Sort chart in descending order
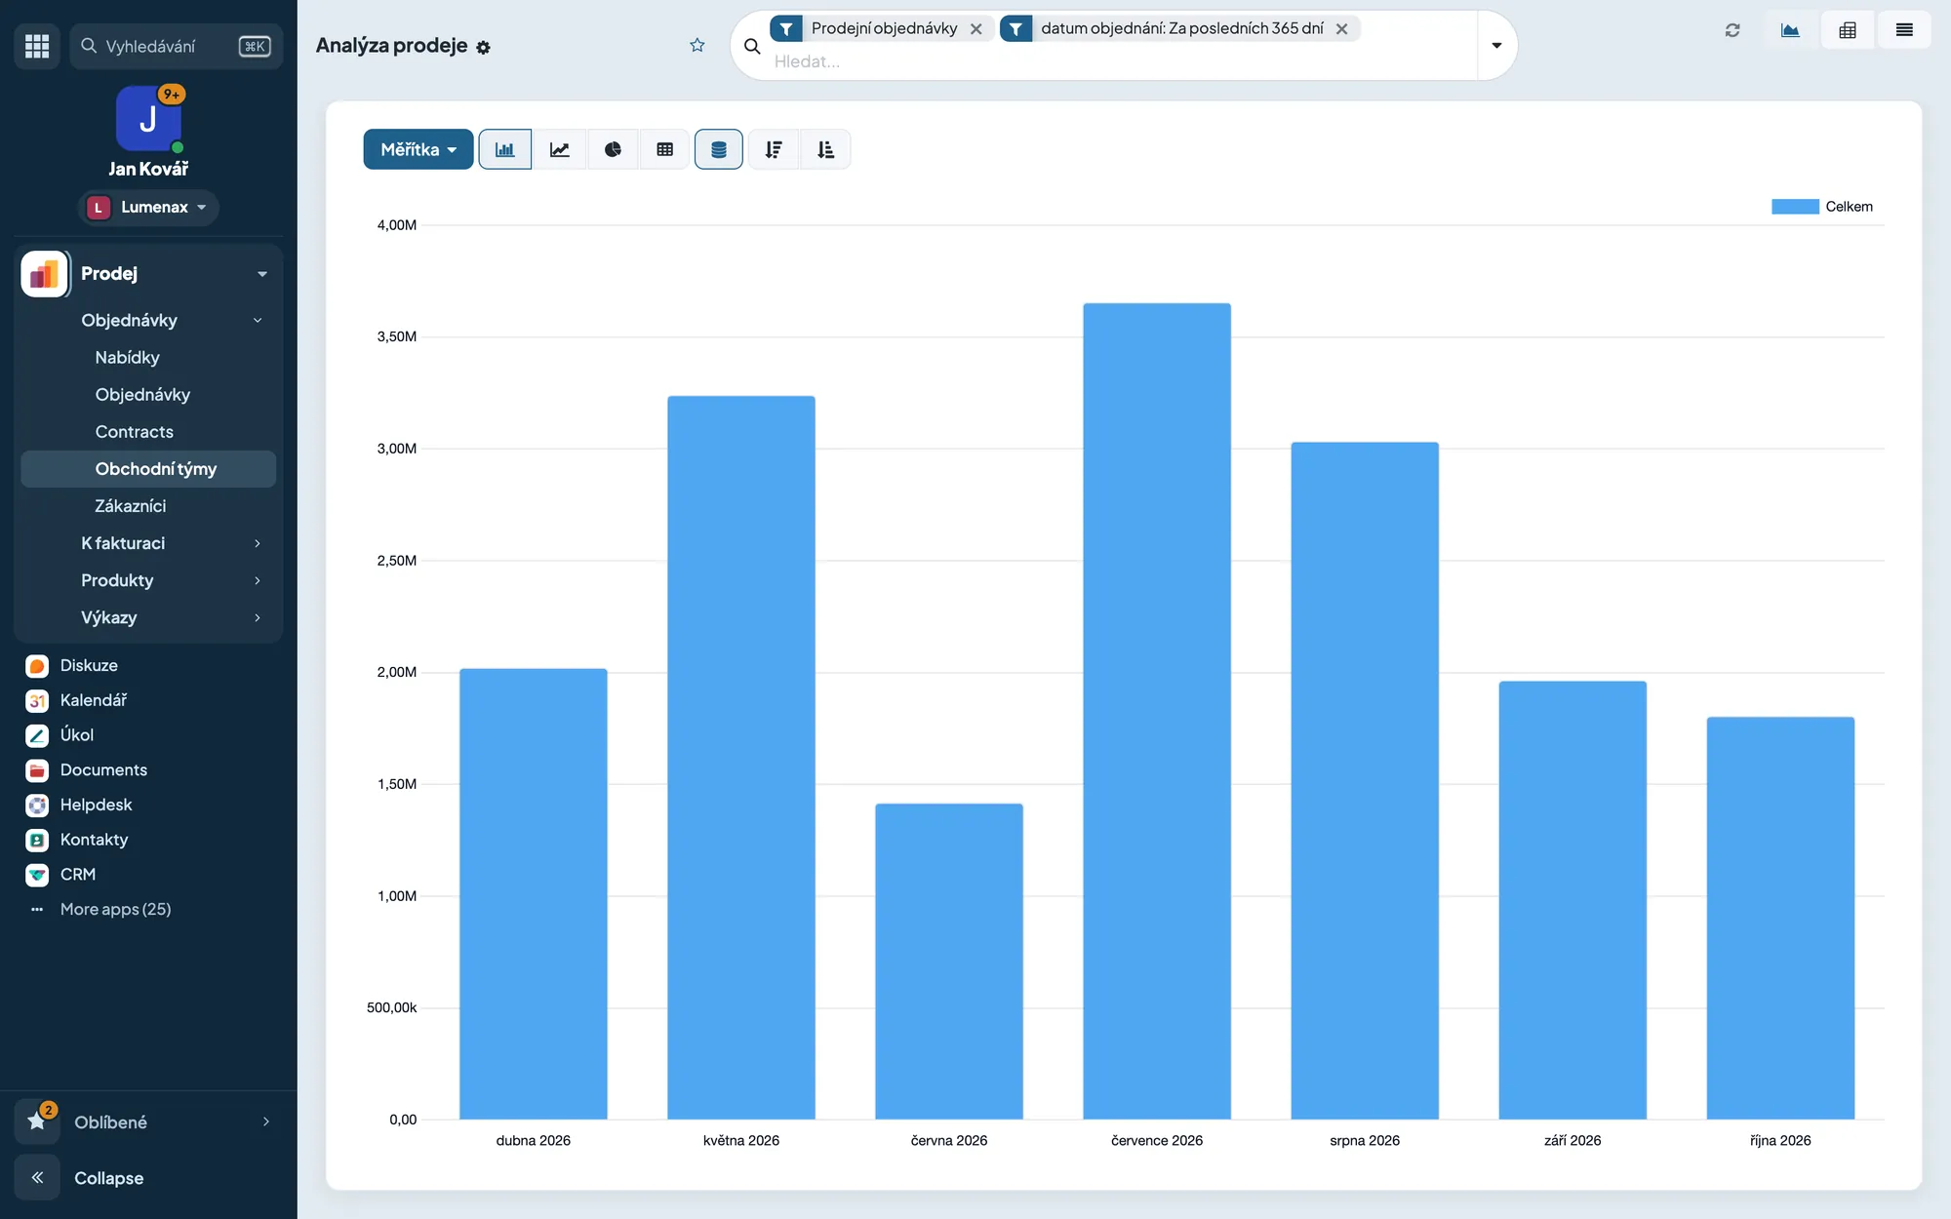 [774, 149]
